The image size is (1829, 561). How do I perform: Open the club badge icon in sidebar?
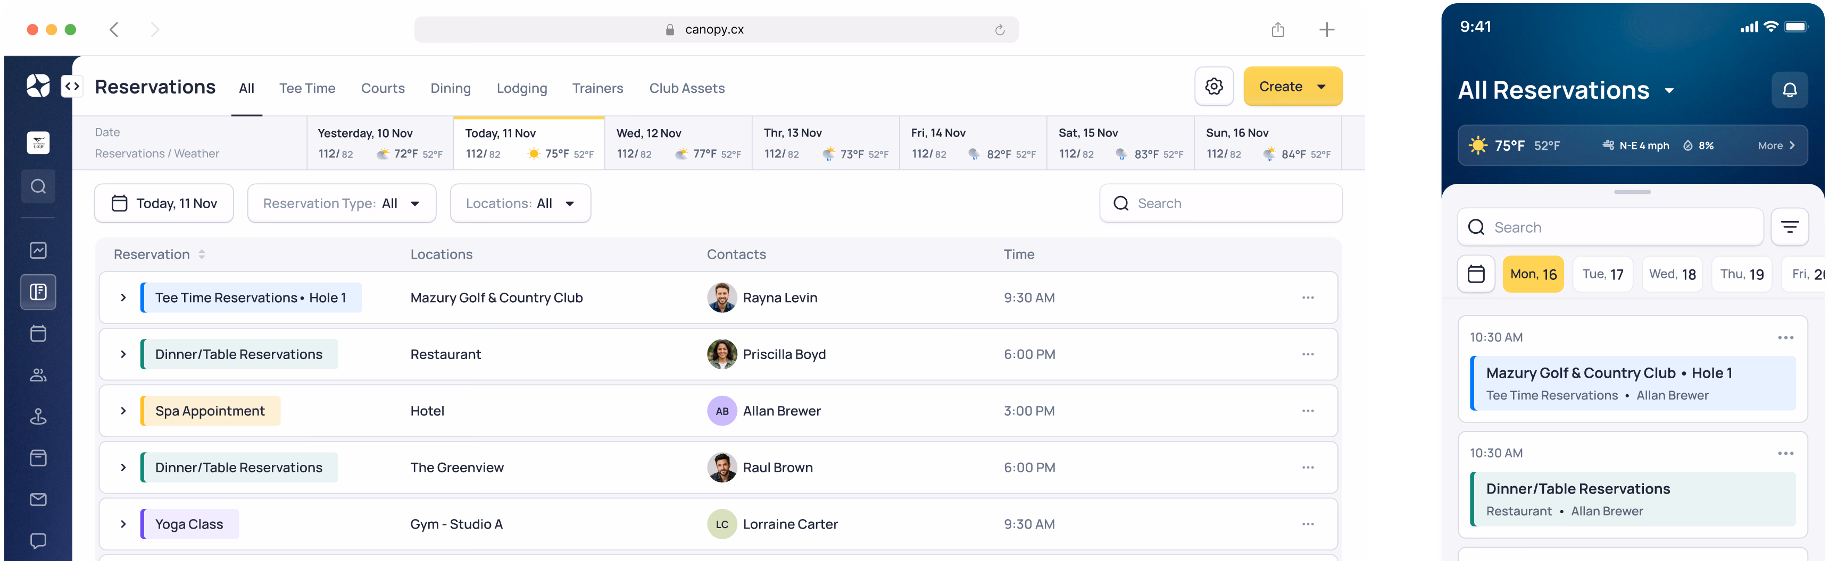(x=38, y=142)
